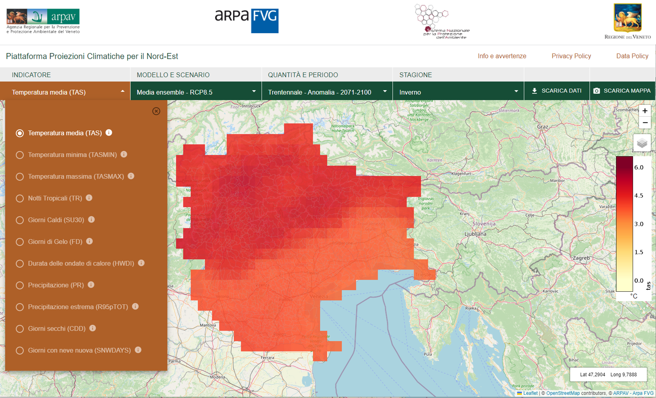Open the Media ensemble - RCP8.5 dropdown

pos(196,92)
